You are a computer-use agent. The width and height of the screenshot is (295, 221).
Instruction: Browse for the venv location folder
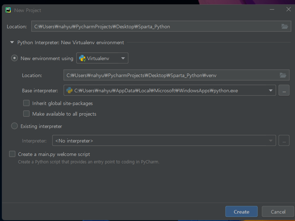coord(283,75)
